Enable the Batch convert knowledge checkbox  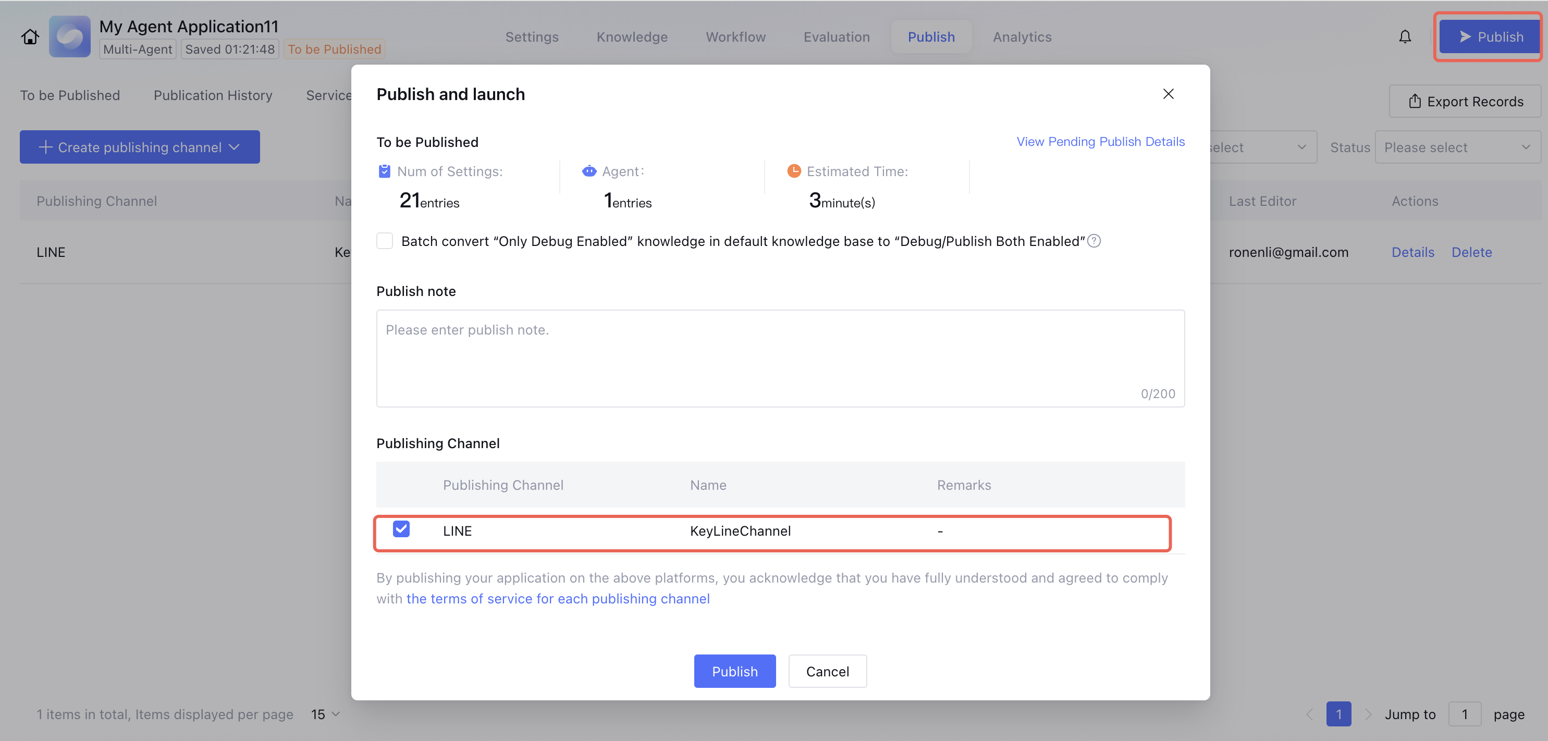click(x=385, y=241)
